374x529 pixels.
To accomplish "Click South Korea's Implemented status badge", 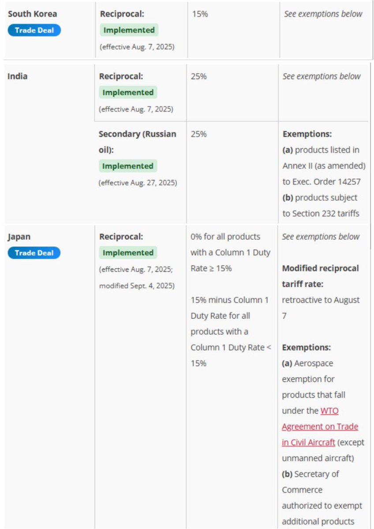I will [128, 30].
